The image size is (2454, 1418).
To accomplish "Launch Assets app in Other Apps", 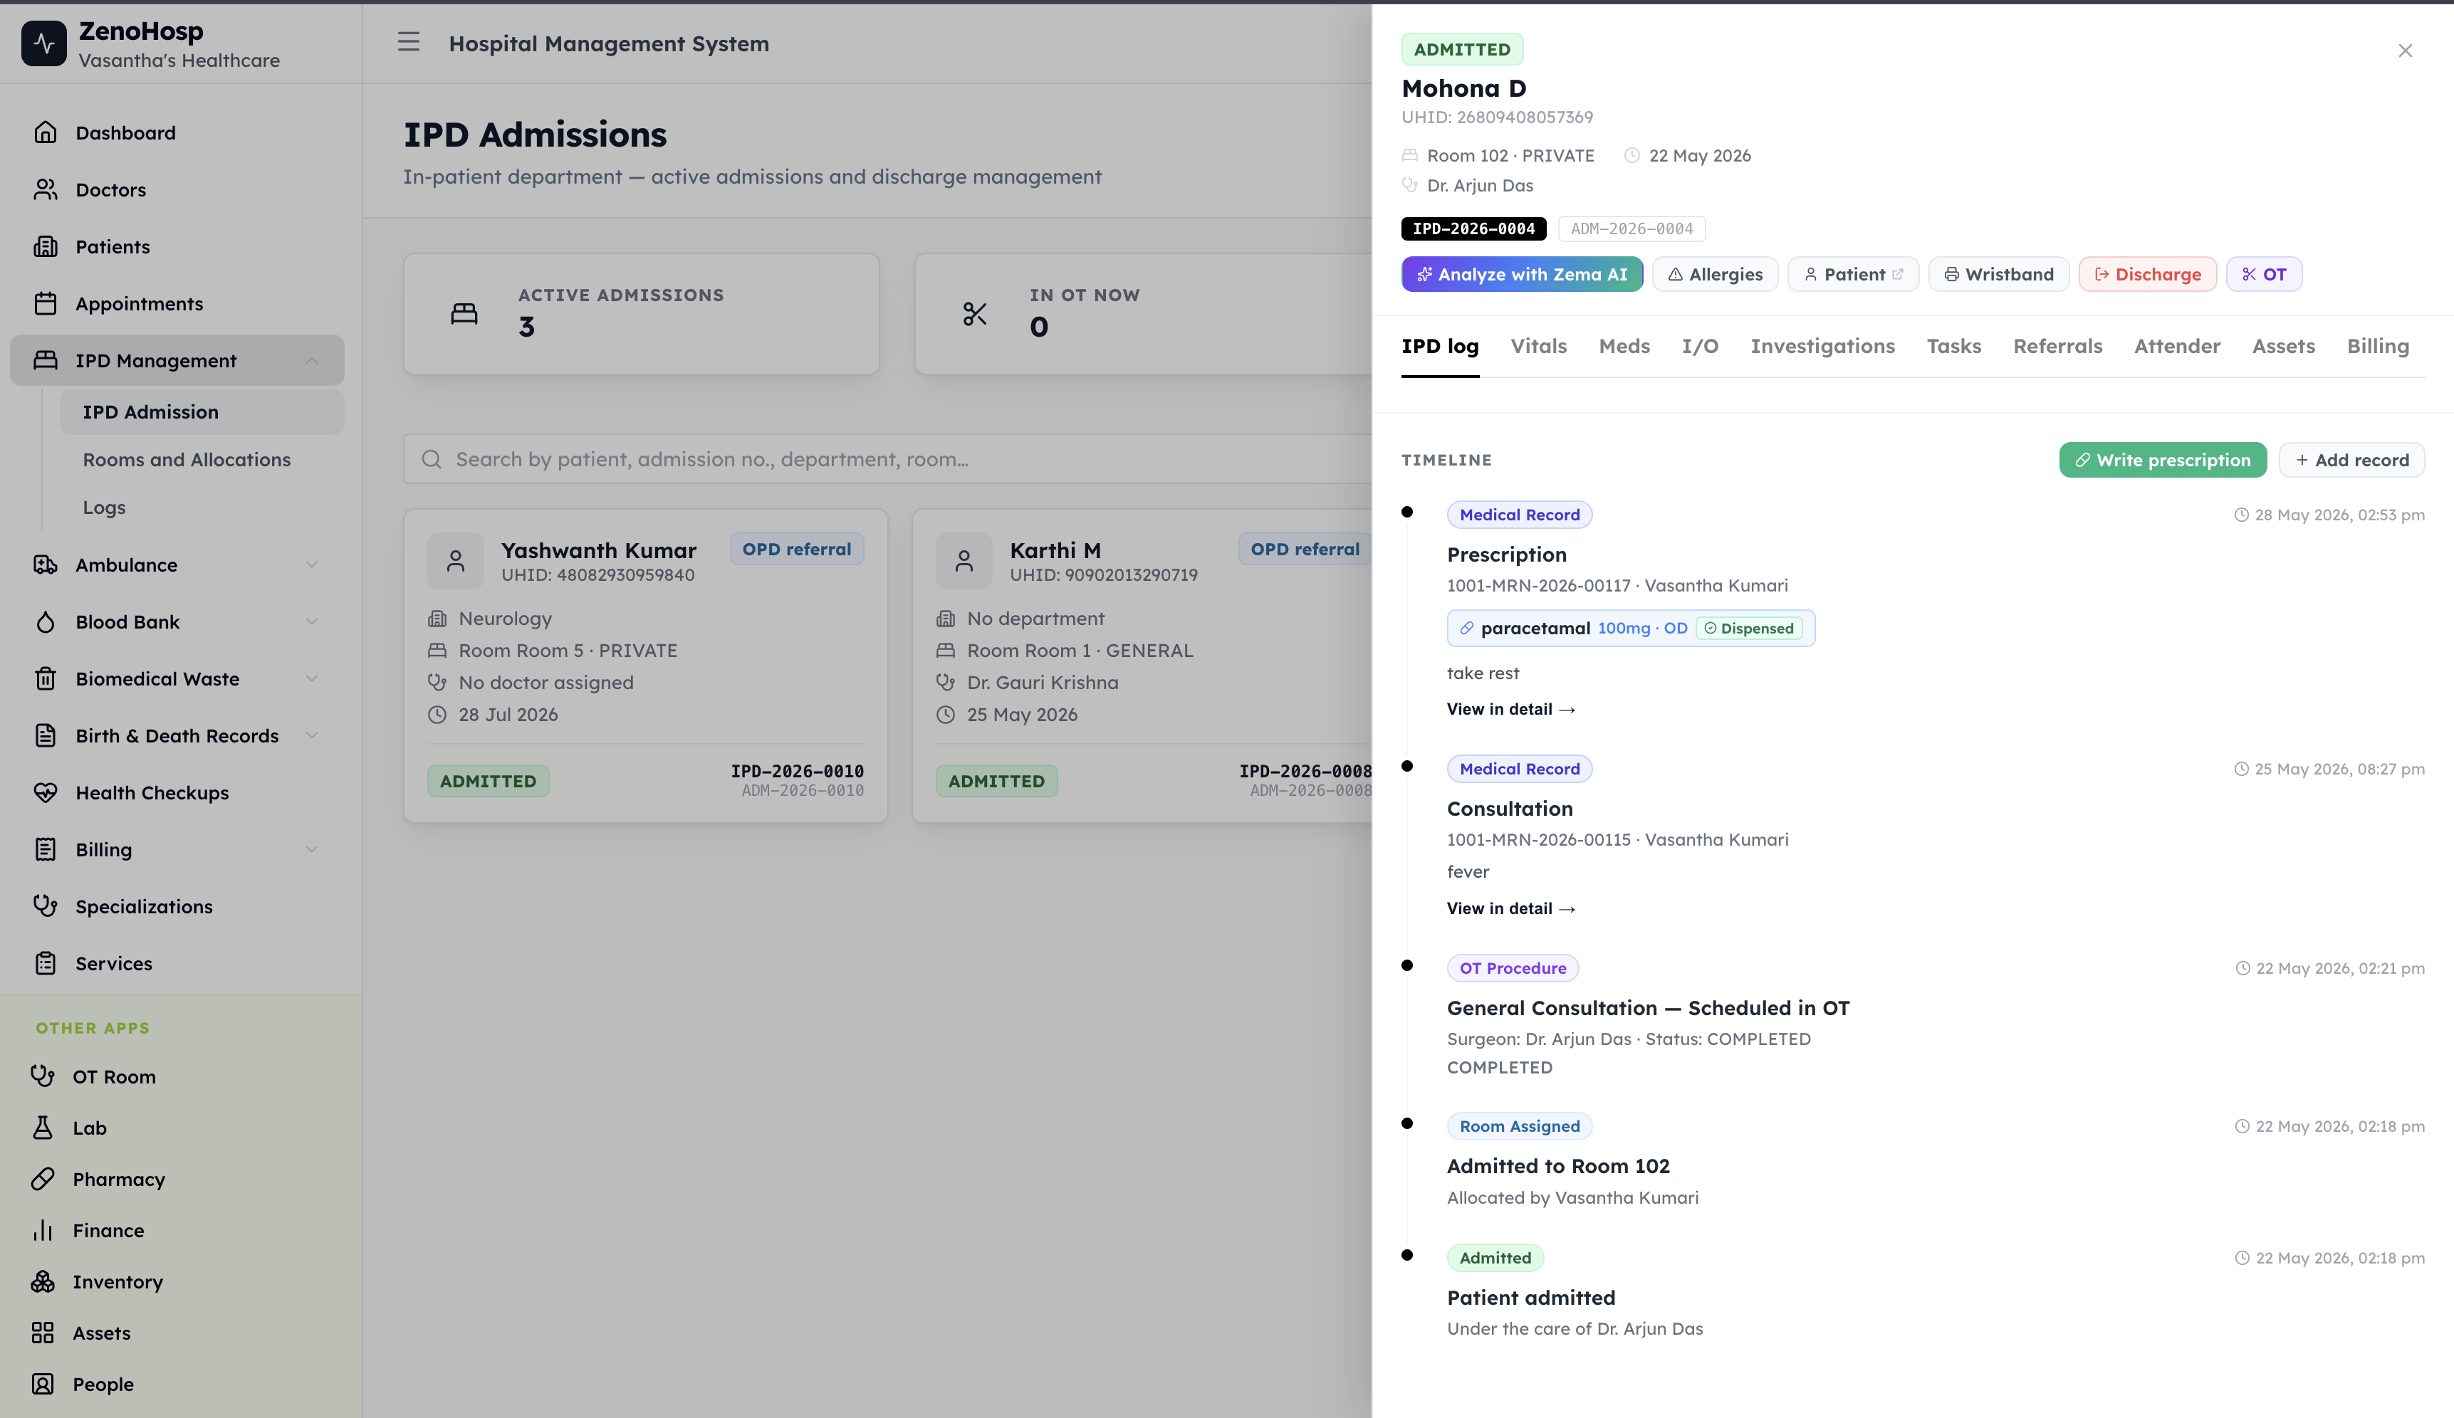I will [x=100, y=1333].
